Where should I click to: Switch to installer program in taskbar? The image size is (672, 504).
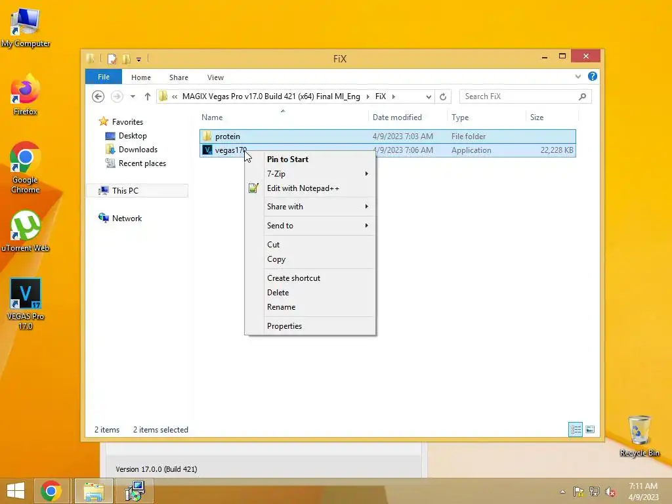tap(135, 491)
